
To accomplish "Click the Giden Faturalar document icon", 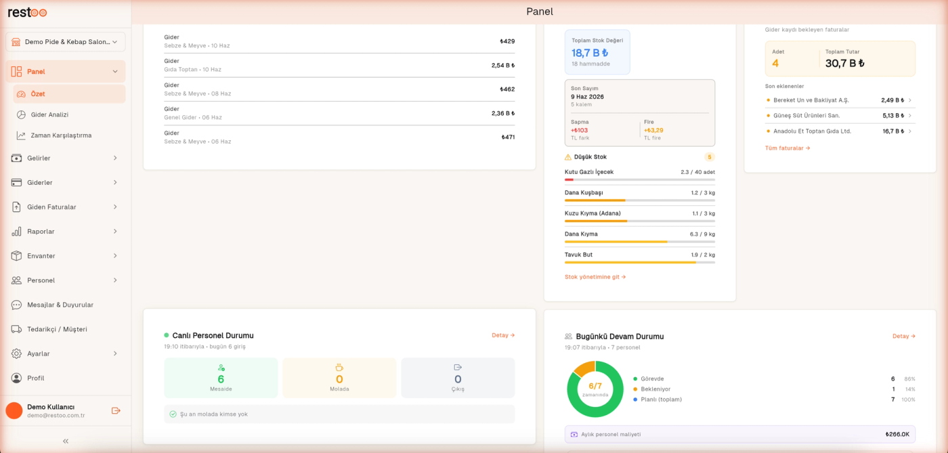I will pos(16,207).
